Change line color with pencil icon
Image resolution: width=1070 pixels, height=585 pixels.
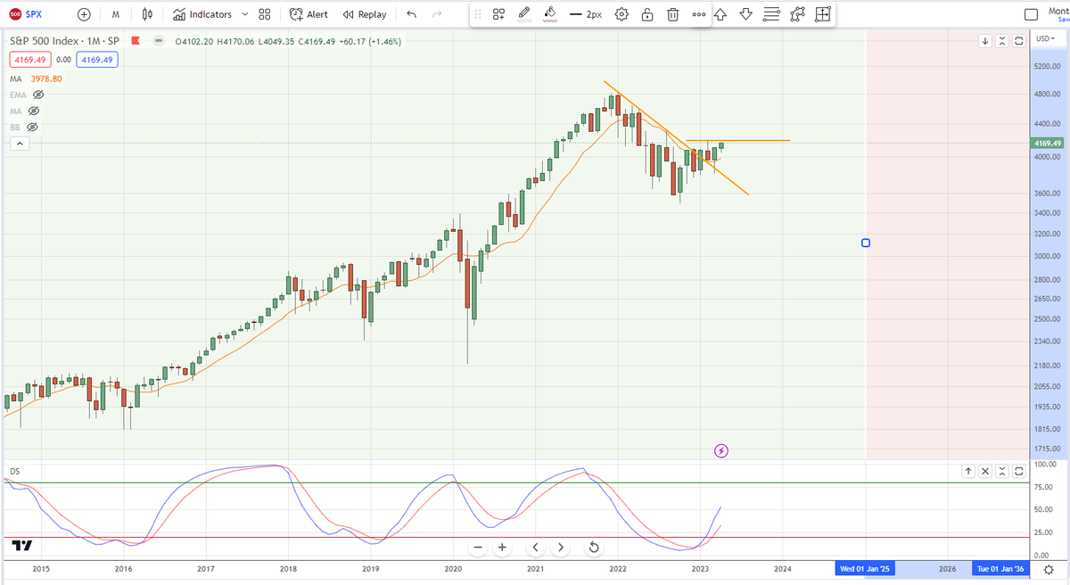point(524,14)
